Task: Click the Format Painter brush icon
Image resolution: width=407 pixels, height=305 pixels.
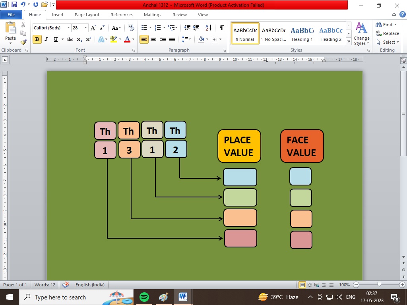Action: (23, 42)
